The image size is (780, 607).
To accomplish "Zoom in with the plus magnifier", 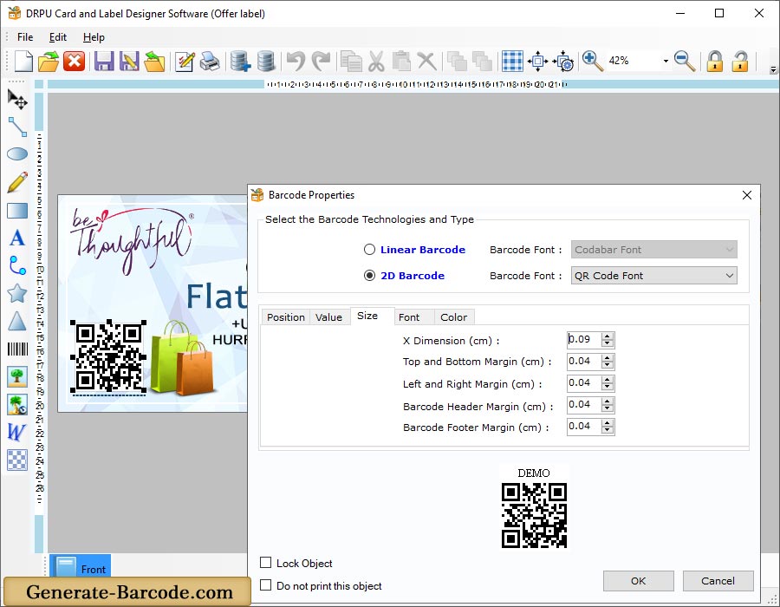I will pyautogui.click(x=593, y=62).
